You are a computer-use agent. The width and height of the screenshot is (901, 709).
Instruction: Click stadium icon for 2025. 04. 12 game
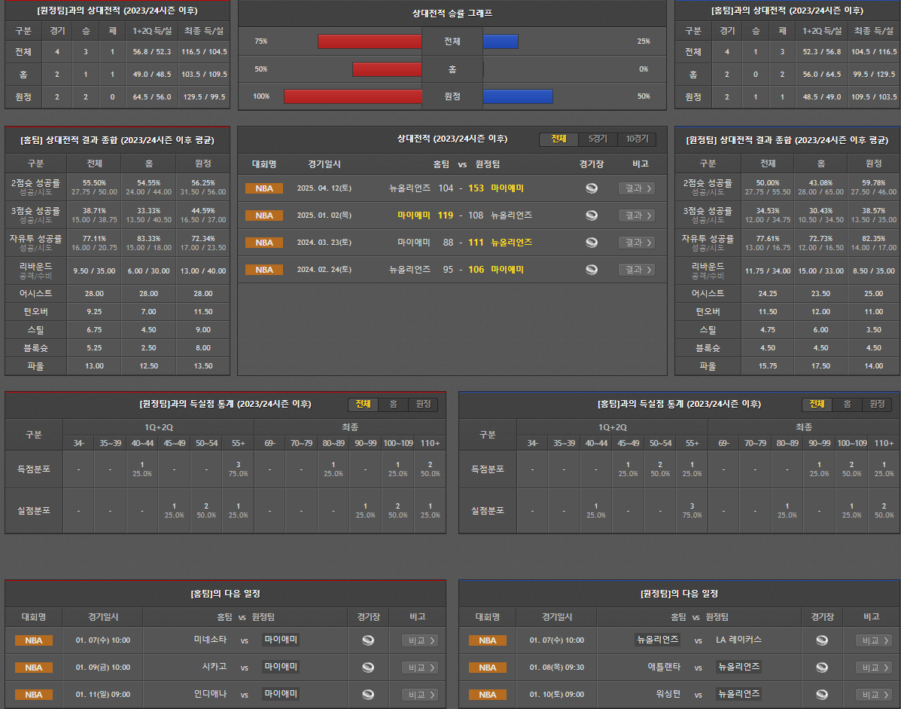pyautogui.click(x=592, y=188)
